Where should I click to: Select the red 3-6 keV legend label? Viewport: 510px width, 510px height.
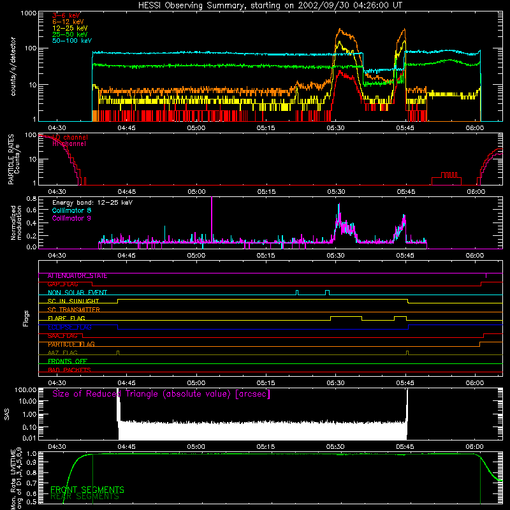66,15
